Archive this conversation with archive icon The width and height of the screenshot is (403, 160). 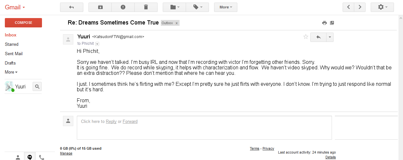100,7
